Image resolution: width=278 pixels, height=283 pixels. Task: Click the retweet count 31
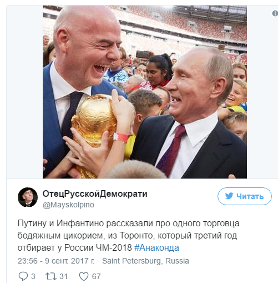tap(63, 276)
